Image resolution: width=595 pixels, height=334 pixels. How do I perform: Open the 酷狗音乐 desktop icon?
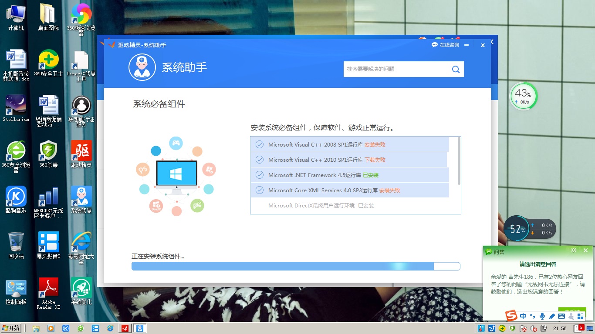(16, 200)
